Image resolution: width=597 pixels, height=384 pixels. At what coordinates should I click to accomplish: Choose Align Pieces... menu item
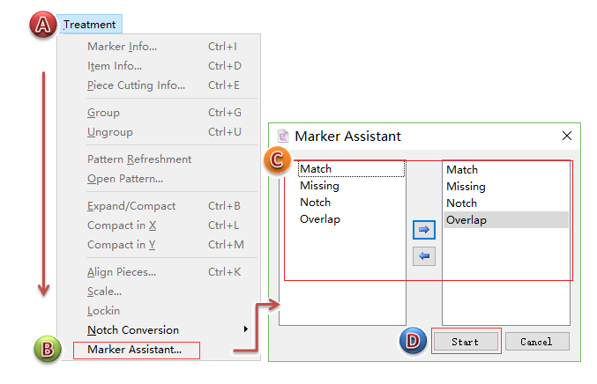pyautogui.click(x=122, y=272)
